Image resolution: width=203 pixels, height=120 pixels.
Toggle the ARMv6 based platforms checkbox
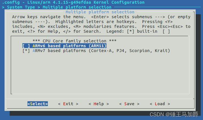26,46
